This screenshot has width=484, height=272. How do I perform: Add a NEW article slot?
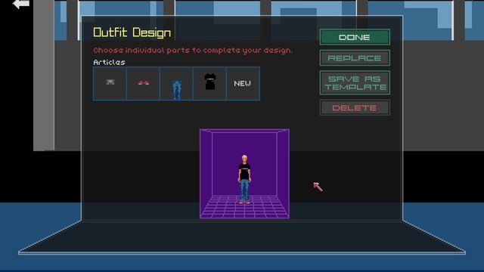pos(243,84)
